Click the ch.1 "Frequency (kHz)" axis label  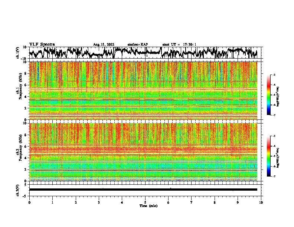point(20,86)
